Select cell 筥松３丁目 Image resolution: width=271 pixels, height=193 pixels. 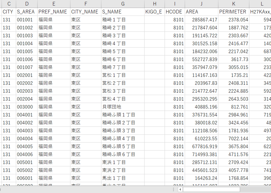(123, 91)
